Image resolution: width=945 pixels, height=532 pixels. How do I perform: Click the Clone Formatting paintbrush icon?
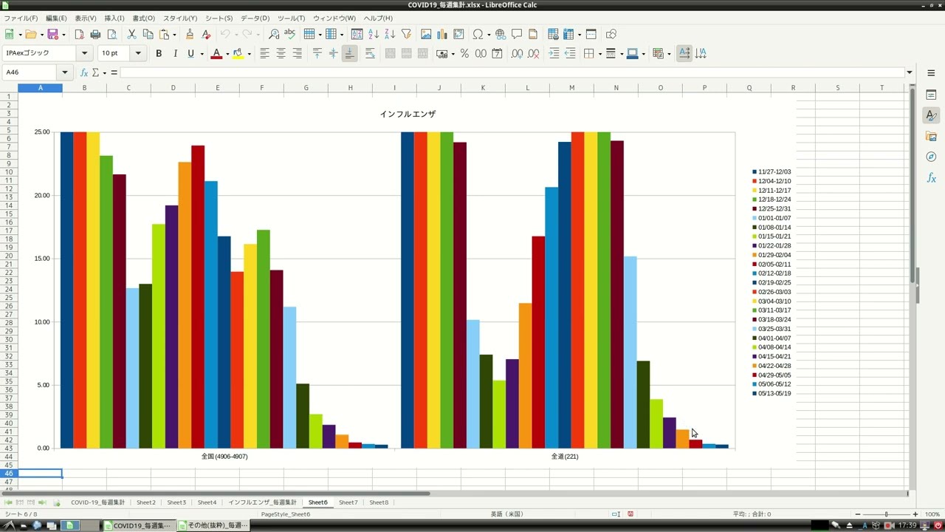tap(190, 34)
